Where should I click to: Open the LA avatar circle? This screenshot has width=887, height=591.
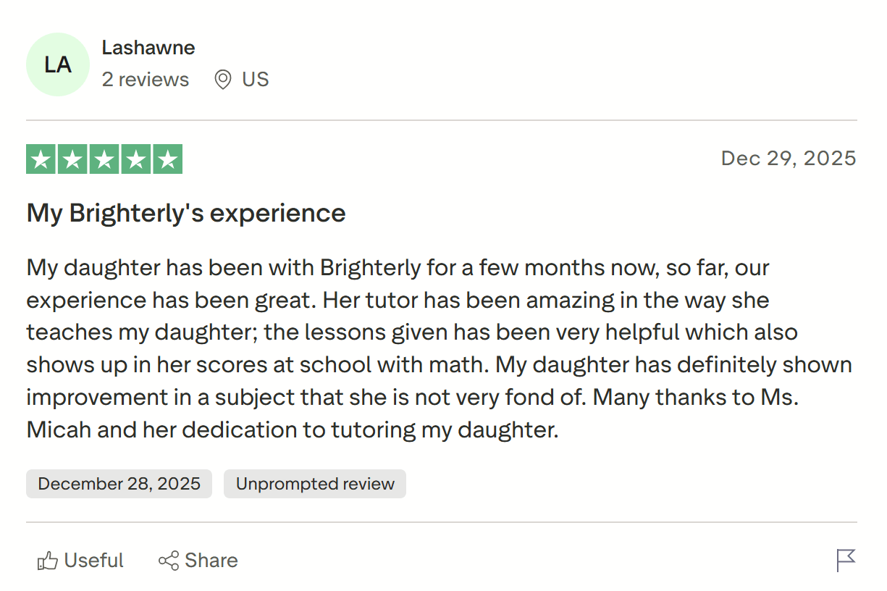click(x=58, y=64)
